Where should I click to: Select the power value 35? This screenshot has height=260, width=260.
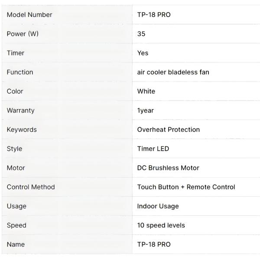point(141,34)
